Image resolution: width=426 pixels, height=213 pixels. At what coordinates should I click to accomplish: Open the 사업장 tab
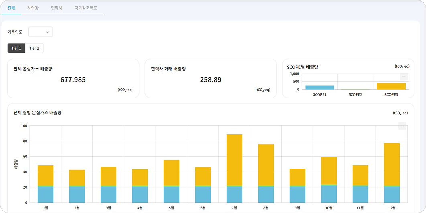coord(33,8)
